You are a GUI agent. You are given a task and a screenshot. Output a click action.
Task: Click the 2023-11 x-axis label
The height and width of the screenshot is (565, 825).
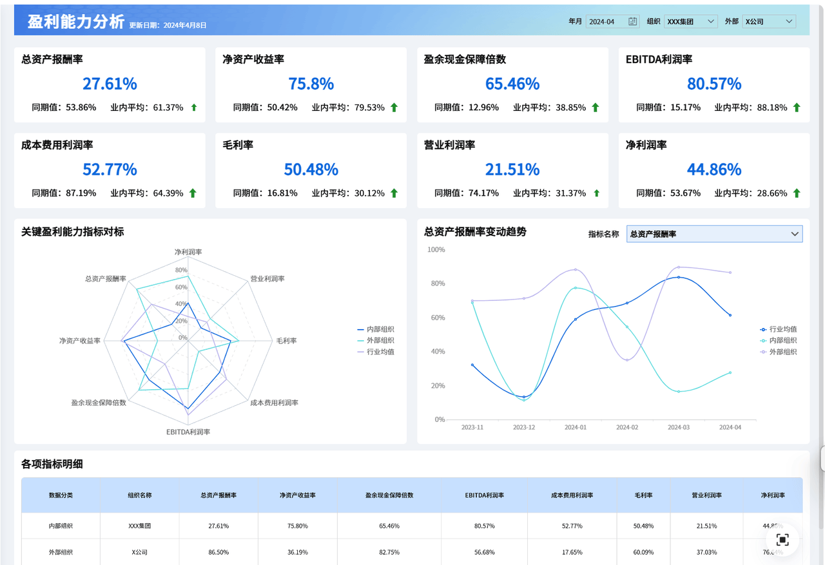472,427
